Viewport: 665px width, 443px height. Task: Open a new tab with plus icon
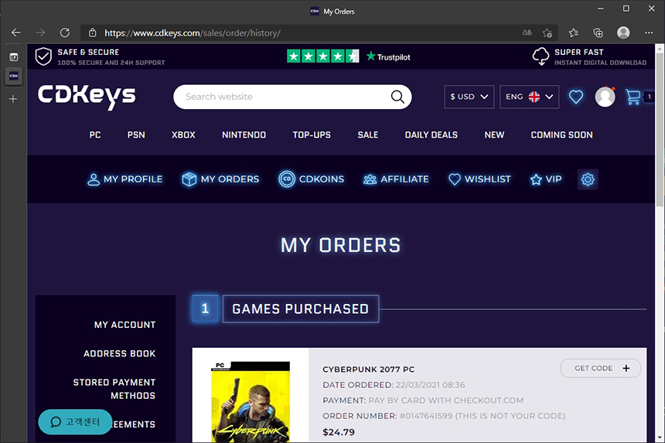(x=13, y=99)
